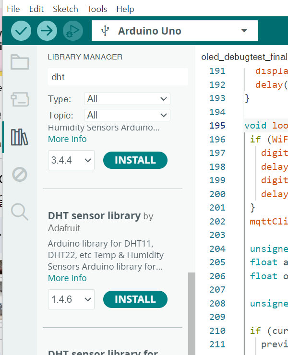Open the Sketchbook folder sidebar icon
The image size is (288, 355).
(20, 62)
